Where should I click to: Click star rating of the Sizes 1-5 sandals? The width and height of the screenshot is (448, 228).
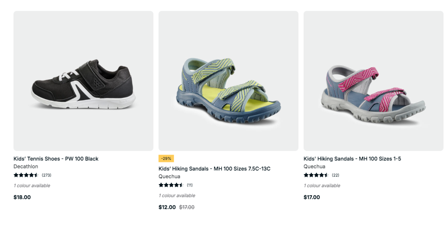[x=316, y=175]
